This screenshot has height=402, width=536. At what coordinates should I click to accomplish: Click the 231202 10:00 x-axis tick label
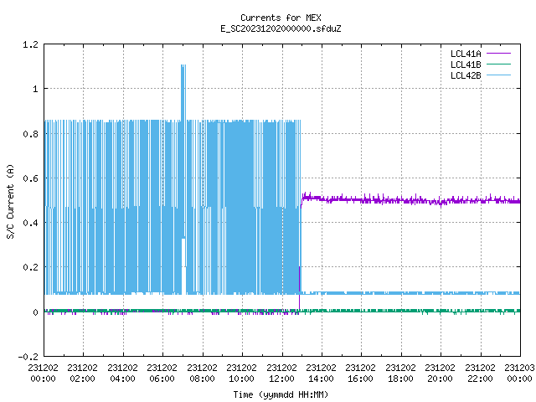(241, 374)
